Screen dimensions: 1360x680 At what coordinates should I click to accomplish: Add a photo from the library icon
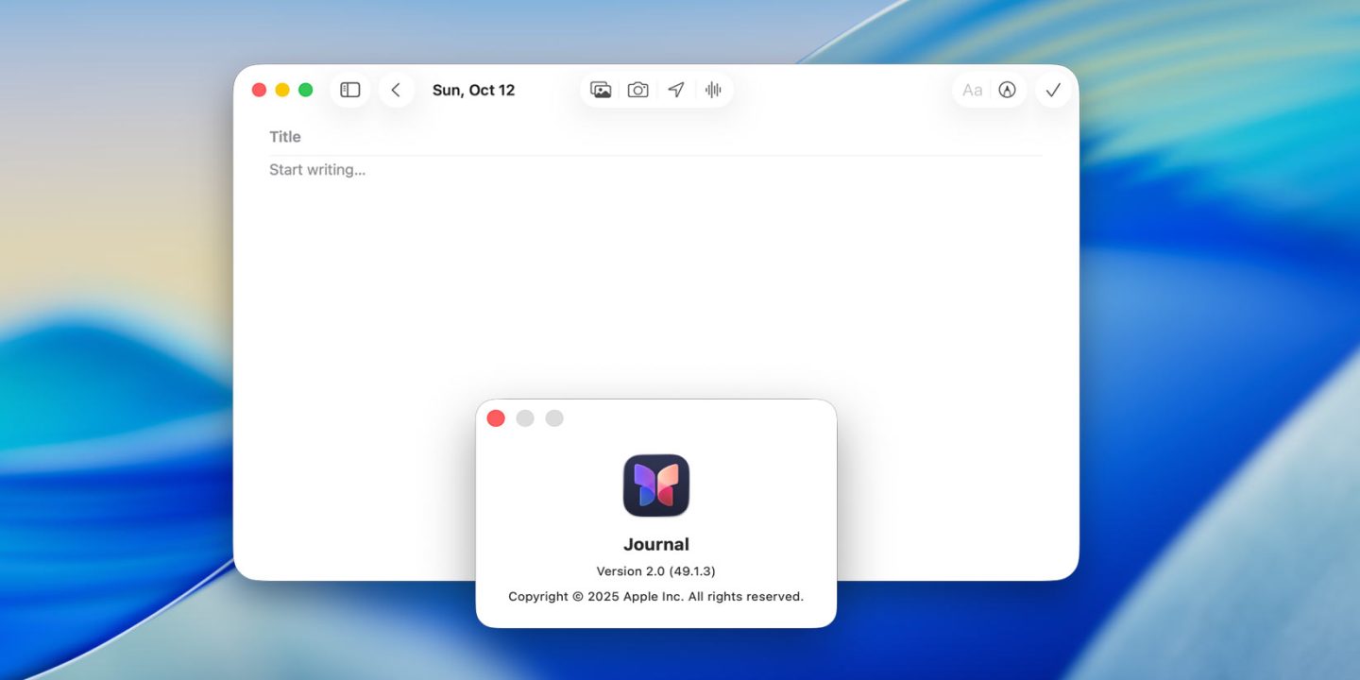[x=601, y=90]
